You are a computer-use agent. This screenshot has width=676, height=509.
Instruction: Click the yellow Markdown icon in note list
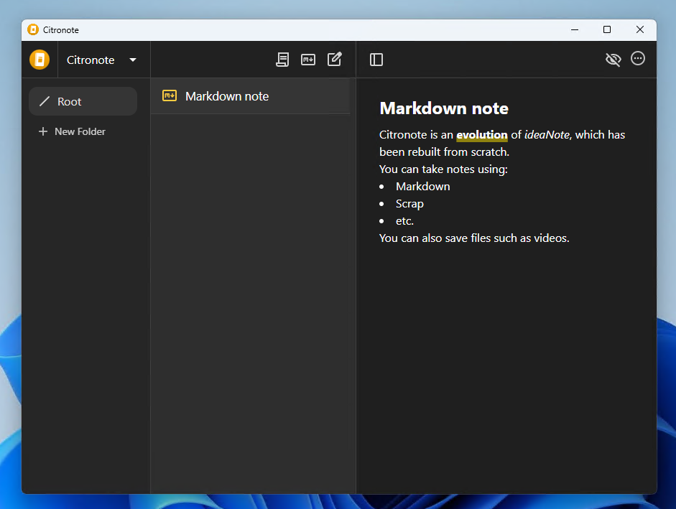(x=170, y=95)
